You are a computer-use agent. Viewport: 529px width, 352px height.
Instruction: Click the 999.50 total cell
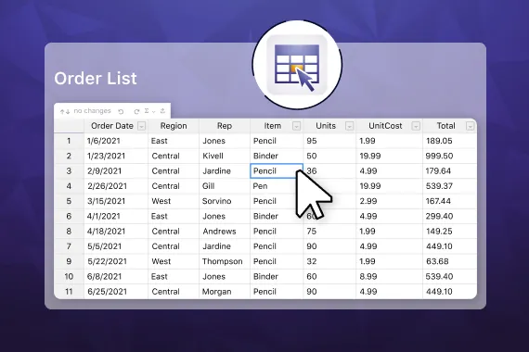click(x=450, y=156)
